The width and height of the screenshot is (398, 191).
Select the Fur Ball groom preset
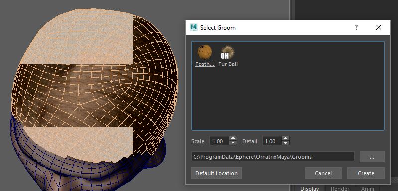[x=228, y=56]
